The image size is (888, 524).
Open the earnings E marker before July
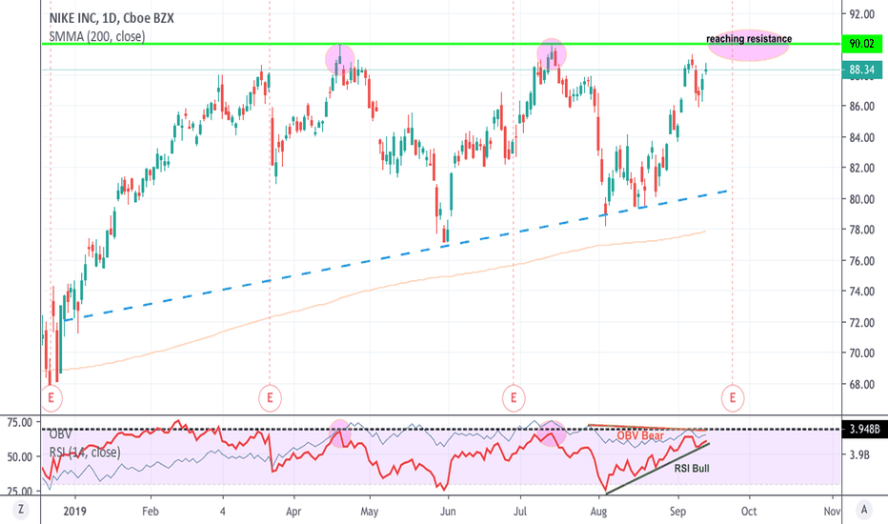(x=514, y=397)
